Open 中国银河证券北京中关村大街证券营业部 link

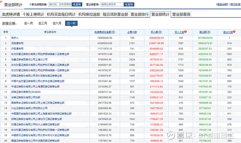pos(40,135)
